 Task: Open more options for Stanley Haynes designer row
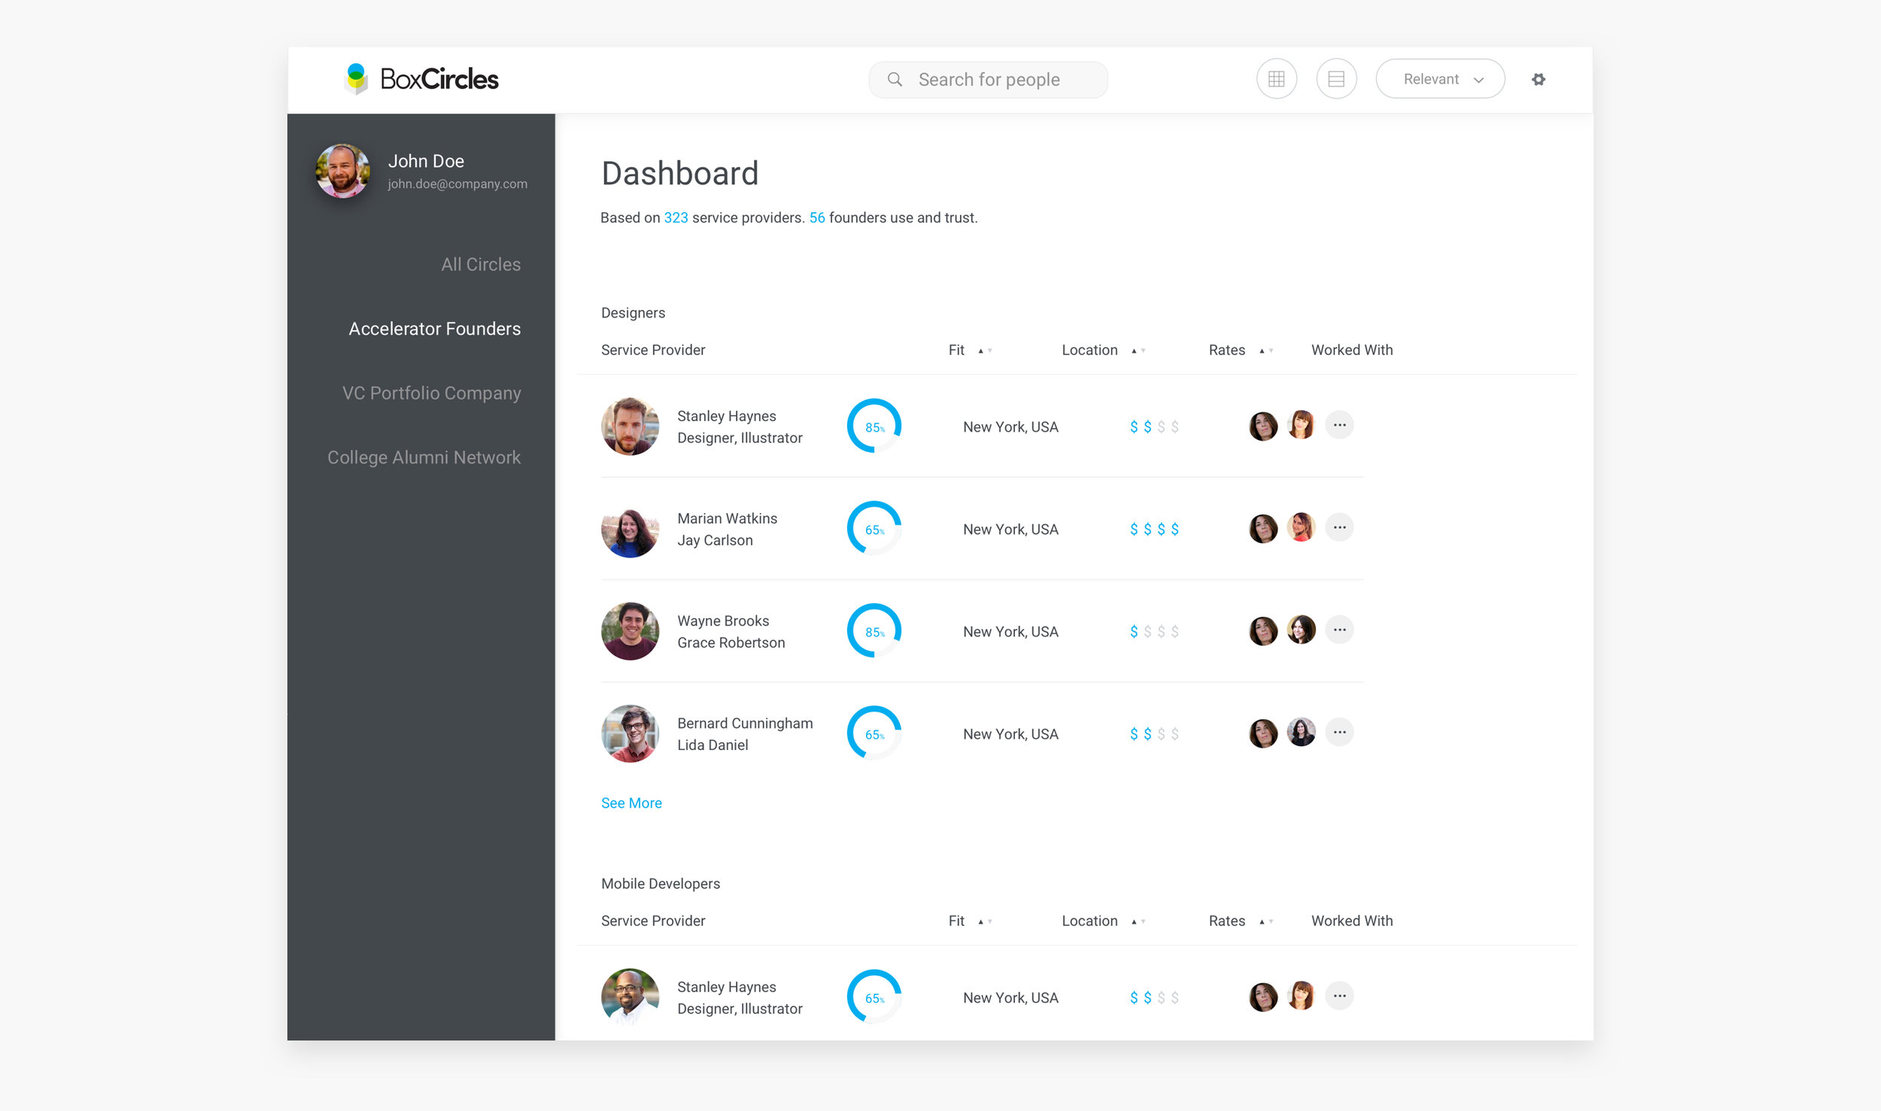1339,425
